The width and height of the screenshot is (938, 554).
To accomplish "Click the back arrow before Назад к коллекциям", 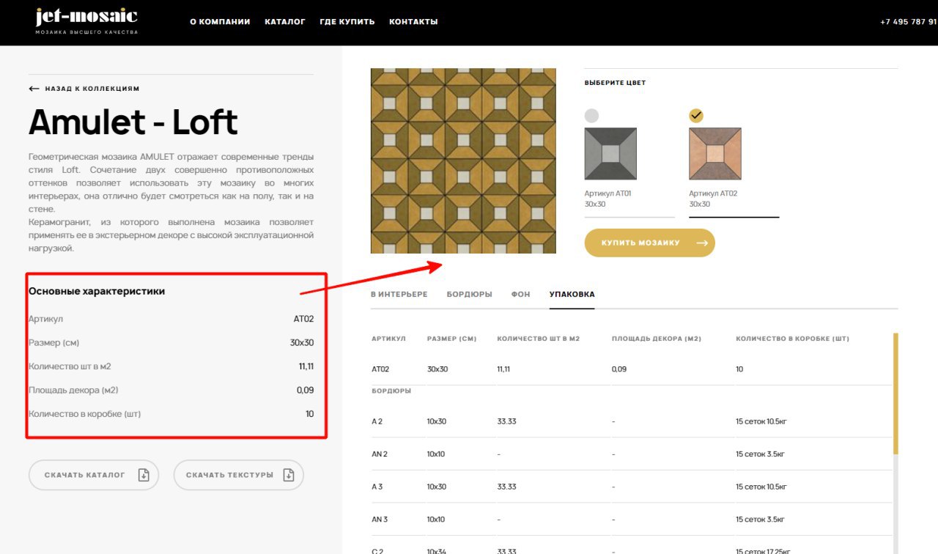I will click(x=34, y=89).
